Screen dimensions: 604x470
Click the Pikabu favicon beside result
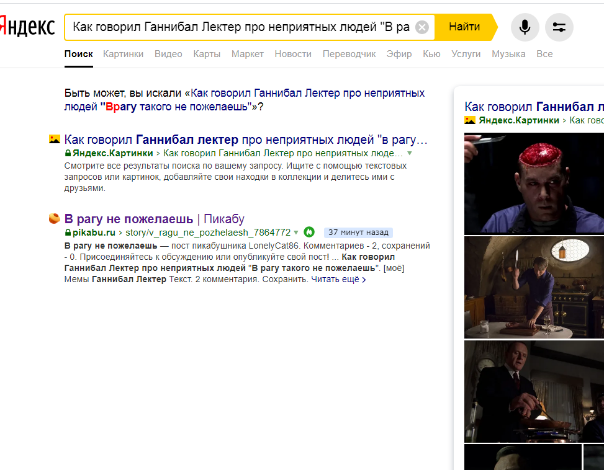(x=55, y=218)
